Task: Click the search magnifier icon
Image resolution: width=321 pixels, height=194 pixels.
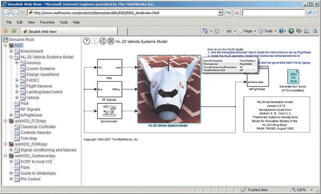Action: (x=310, y=13)
